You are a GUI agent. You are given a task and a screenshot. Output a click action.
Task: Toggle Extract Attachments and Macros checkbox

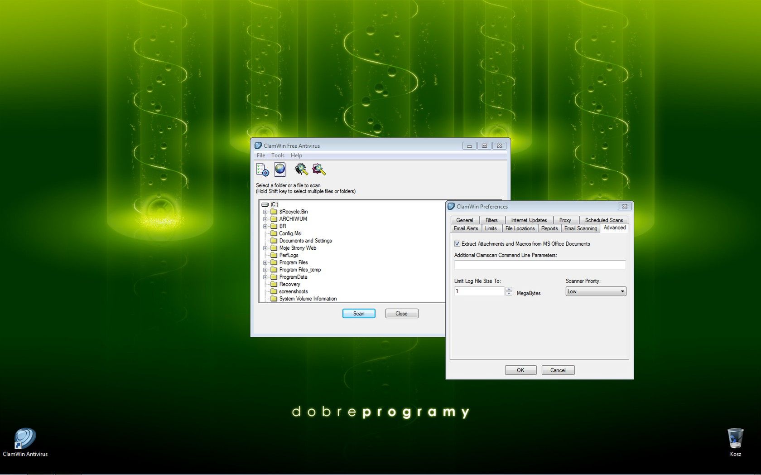point(457,244)
